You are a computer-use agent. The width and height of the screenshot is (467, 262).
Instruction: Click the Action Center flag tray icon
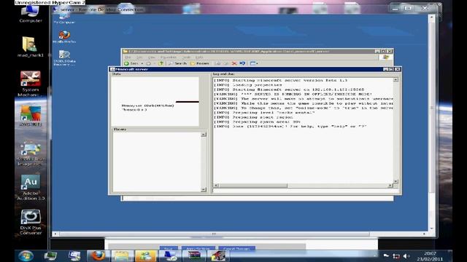(386, 255)
